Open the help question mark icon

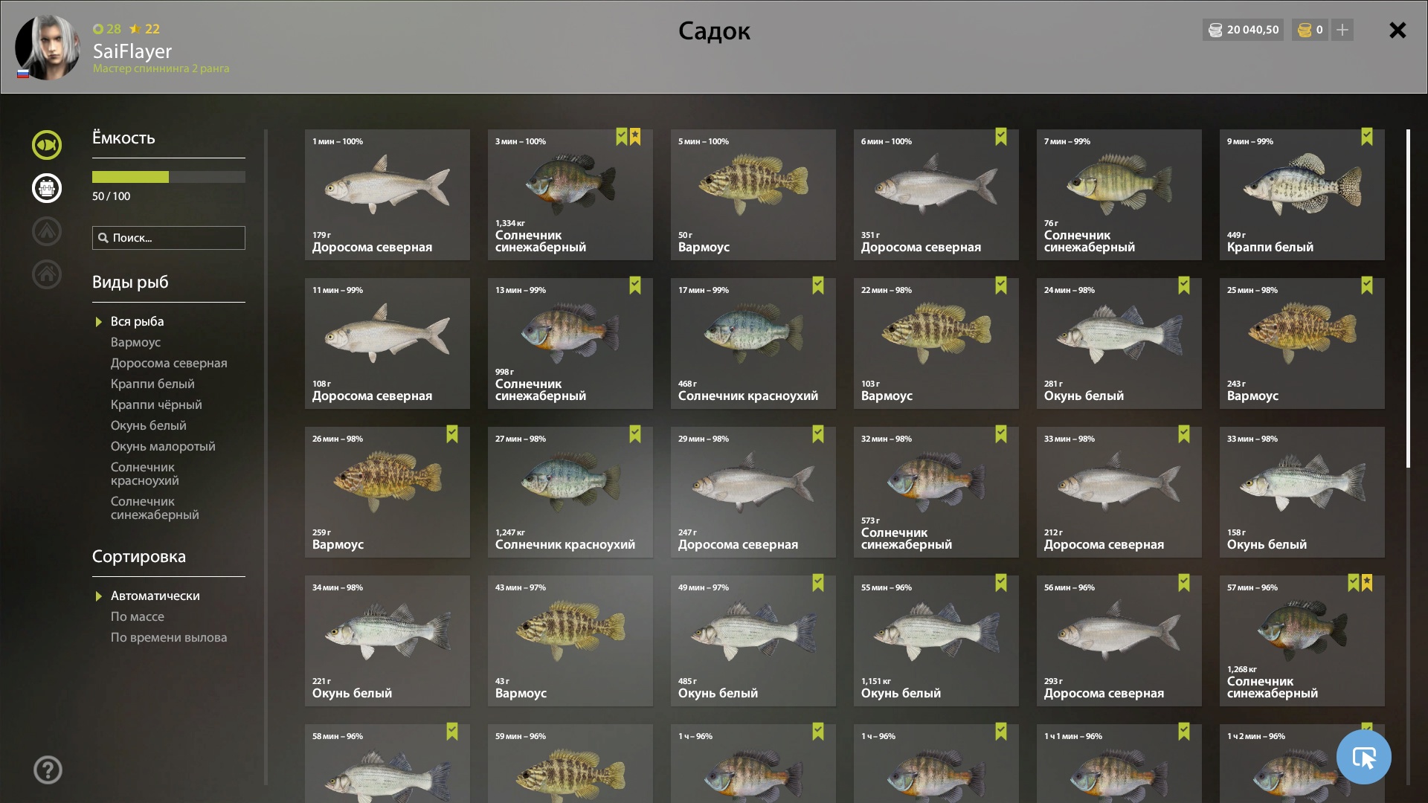click(x=48, y=770)
